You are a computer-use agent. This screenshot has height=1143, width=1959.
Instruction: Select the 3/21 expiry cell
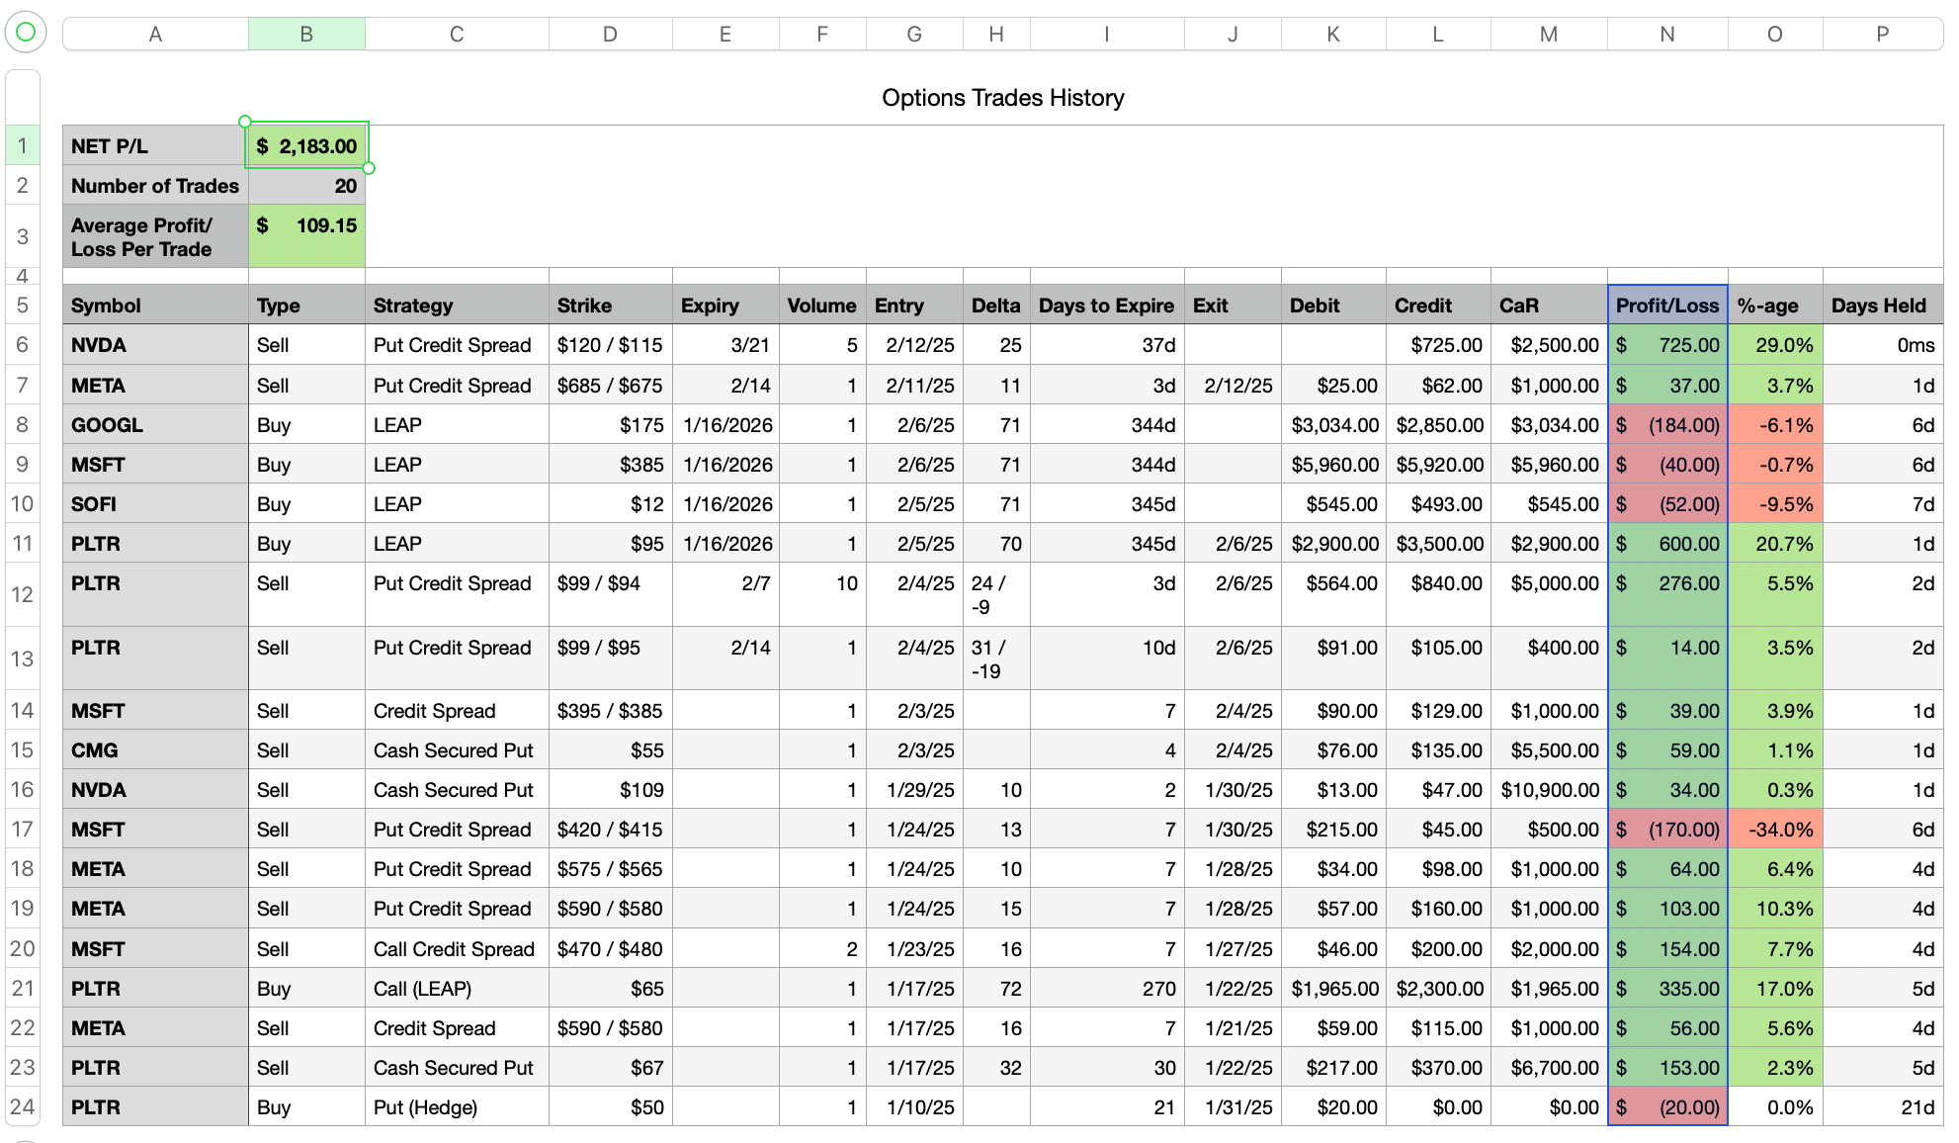725,345
